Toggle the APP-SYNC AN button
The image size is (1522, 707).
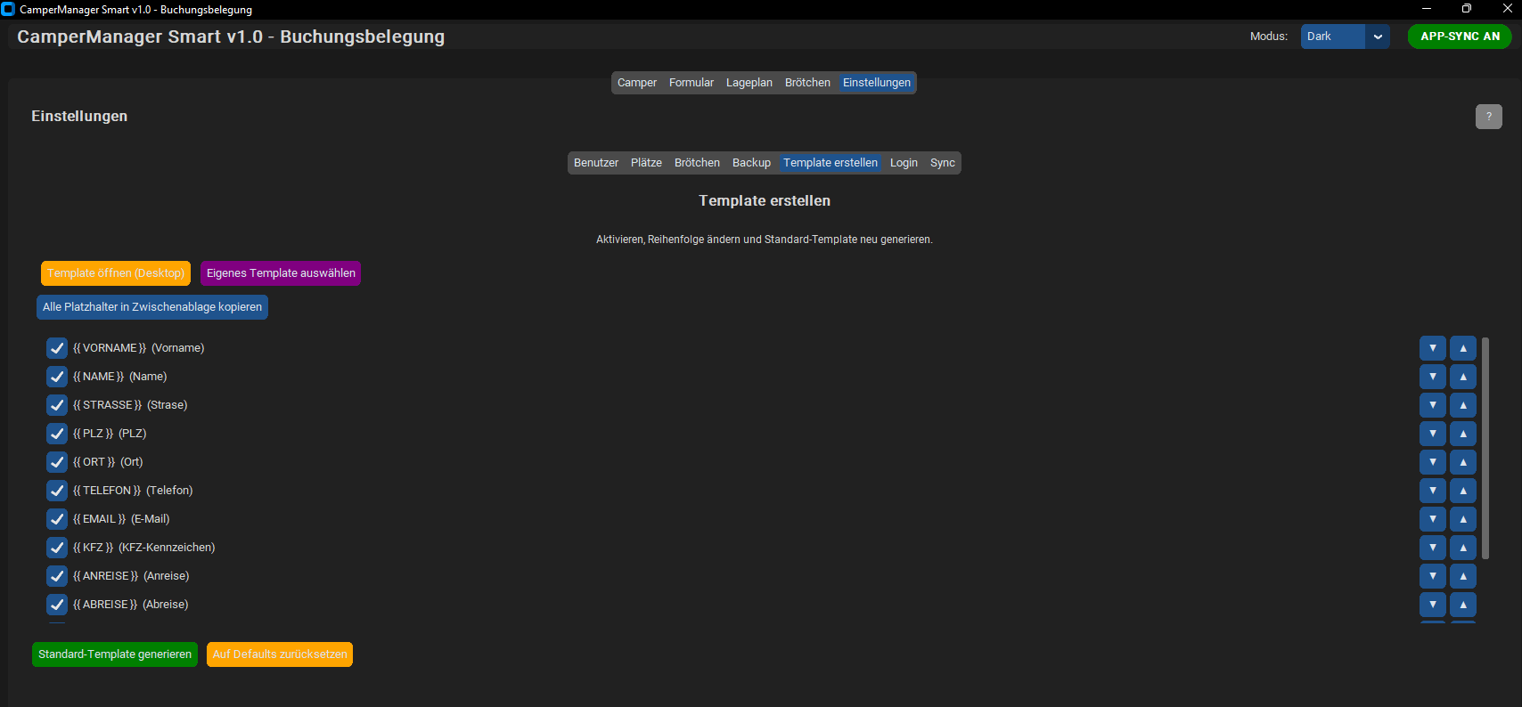click(x=1460, y=37)
